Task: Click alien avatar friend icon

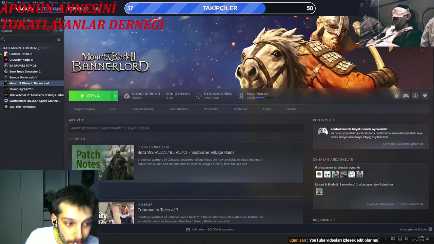Action: (327, 174)
